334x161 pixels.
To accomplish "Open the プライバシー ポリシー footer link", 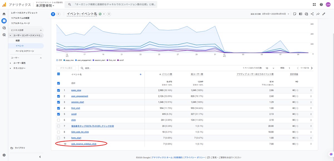I will [x=194, y=157].
